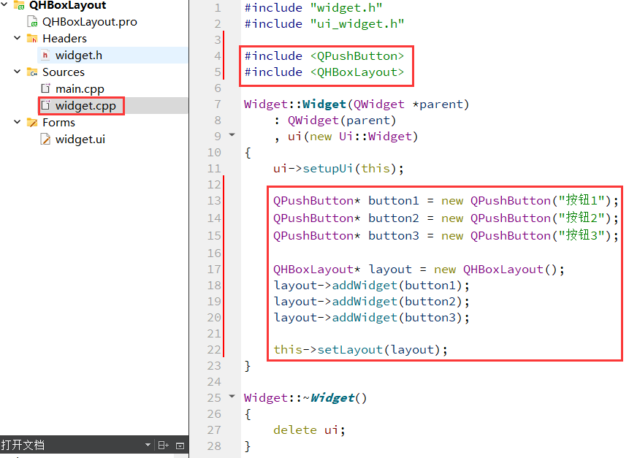Screen dimensions: 629x458
Task: Click the Forms folder icon
Action: point(32,122)
